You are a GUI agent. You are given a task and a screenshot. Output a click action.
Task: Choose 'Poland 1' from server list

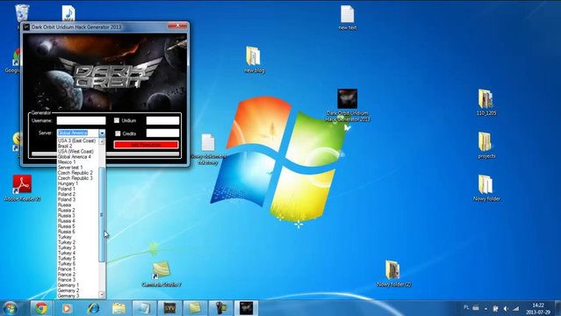pyautogui.click(x=67, y=189)
